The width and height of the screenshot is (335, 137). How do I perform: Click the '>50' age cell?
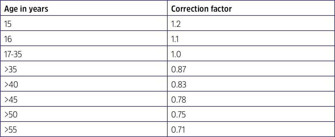click(11, 115)
